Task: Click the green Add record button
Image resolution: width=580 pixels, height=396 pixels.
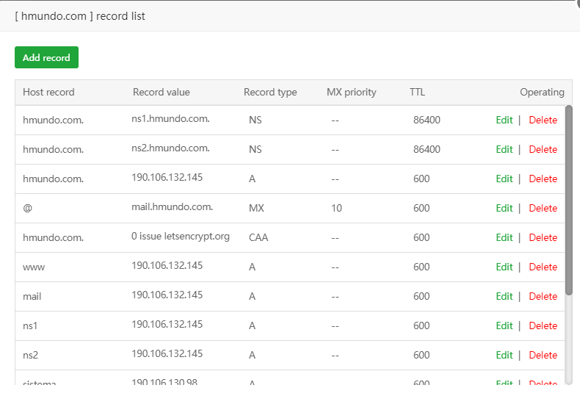Action: coord(46,57)
